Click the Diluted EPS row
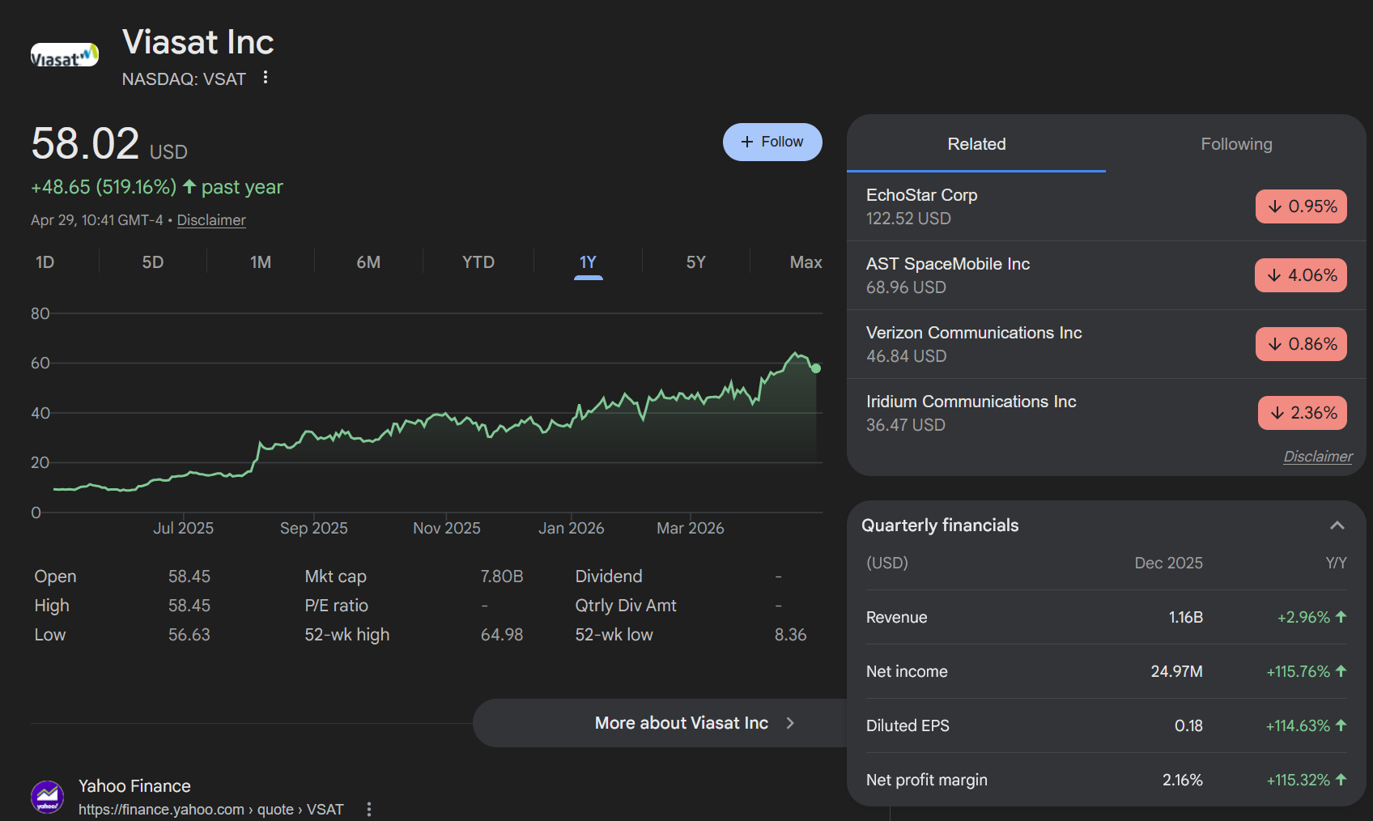 (x=1106, y=725)
